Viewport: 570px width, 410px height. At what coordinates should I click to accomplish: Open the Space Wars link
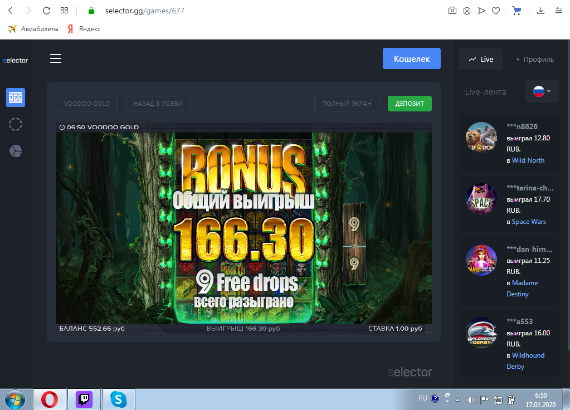pos(529,222)
